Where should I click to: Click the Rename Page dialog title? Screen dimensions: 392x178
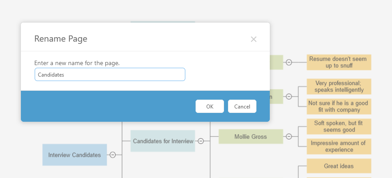pos(61,39)
